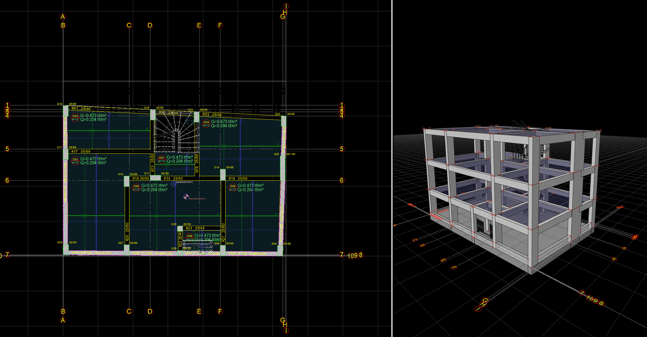Select the D02 slab marker circle
Viewport: 647px width, 337px height.
point(75,161)
